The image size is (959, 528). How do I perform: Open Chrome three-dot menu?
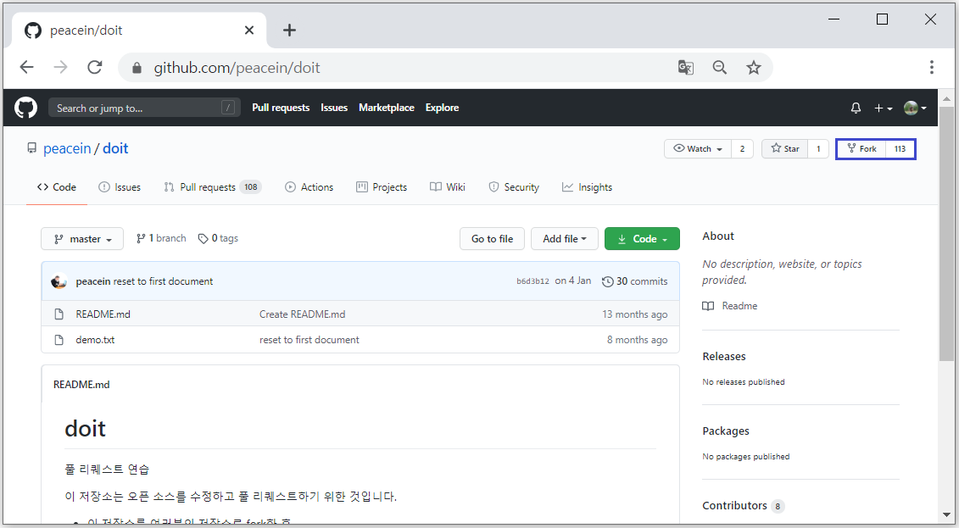[x=932, y=67]
